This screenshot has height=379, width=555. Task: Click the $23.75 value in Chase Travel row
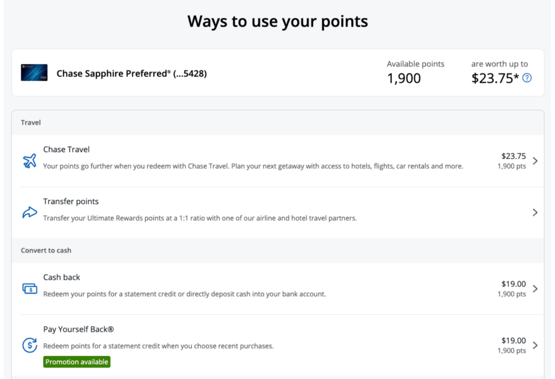(x=514, y=156)
